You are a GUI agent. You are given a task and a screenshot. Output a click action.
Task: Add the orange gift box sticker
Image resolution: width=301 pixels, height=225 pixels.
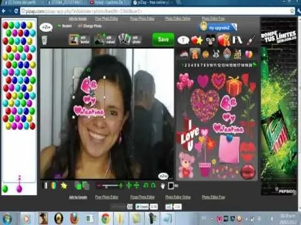click(234, 85)
